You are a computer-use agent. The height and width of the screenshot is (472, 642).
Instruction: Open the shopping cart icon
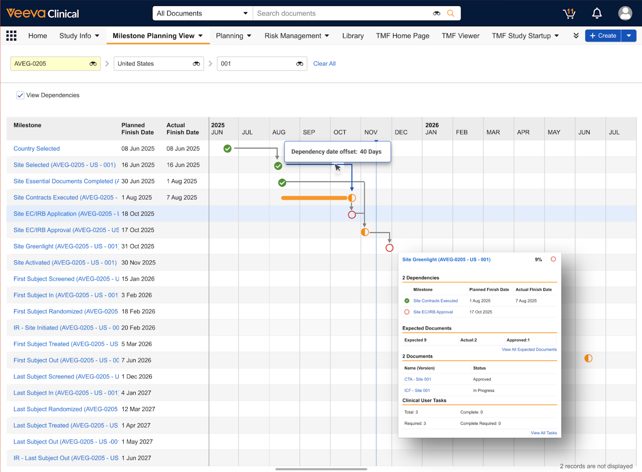(569, 13)
